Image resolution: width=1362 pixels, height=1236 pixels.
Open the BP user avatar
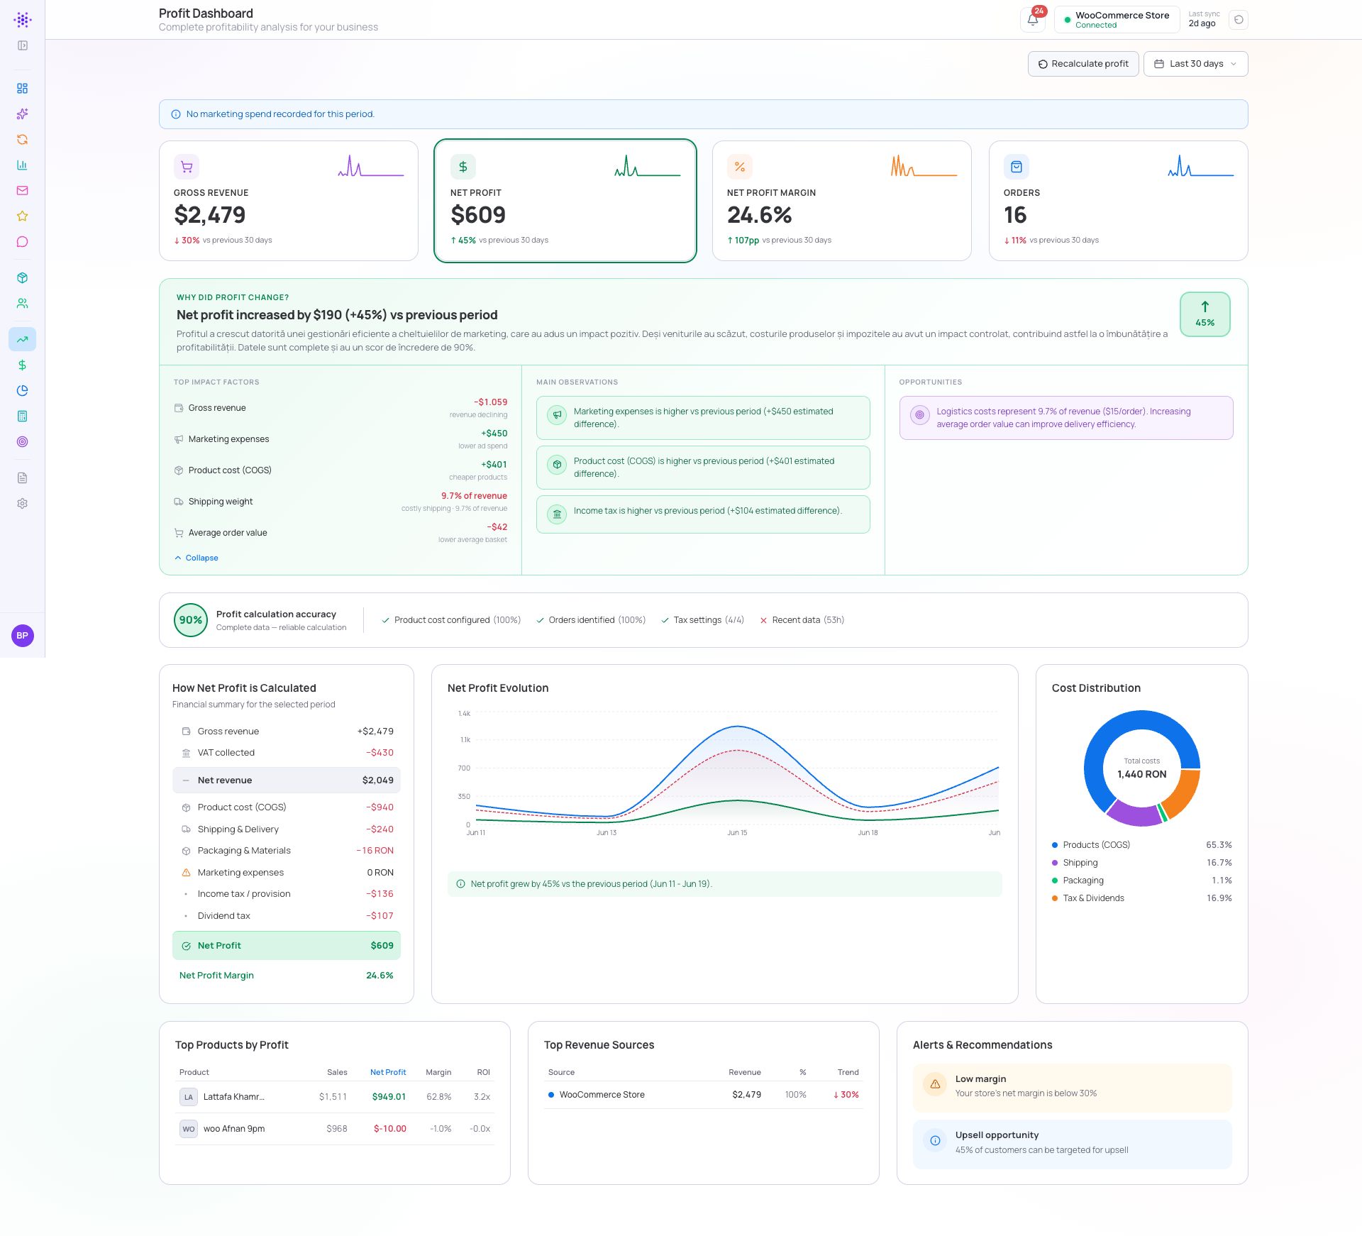click(23, 636)
